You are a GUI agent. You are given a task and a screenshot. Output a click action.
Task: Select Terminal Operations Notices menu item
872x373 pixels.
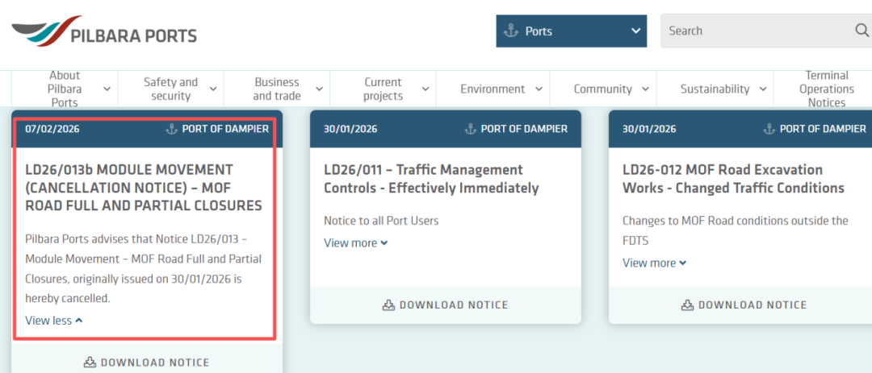826,89
